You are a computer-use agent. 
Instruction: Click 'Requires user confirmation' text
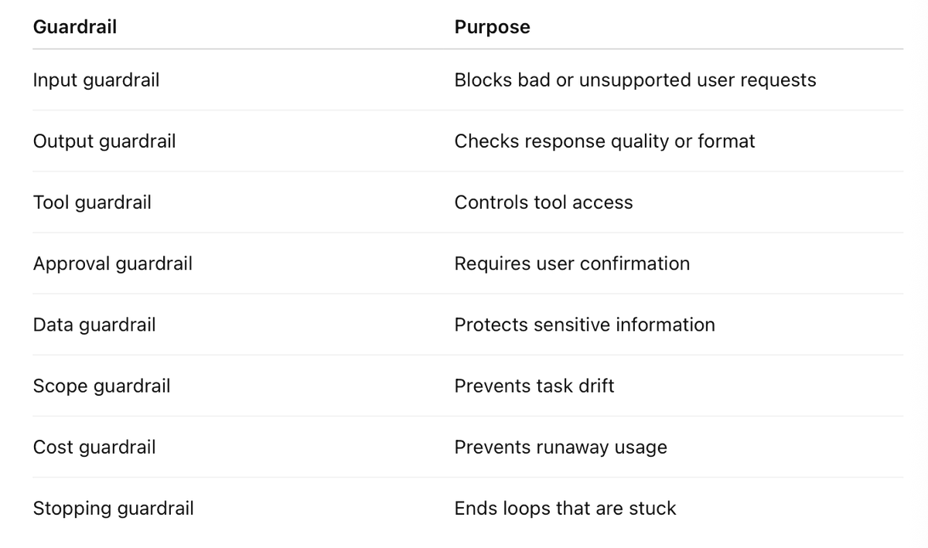coord(572,263)
